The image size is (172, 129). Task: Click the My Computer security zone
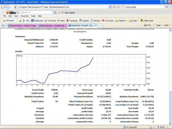click(130, 127)
